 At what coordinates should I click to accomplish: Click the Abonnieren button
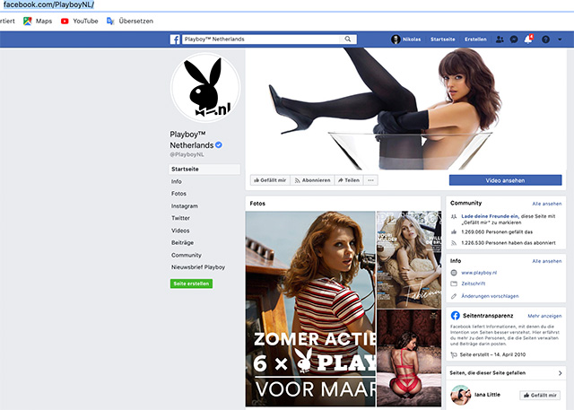pos(312,180)
